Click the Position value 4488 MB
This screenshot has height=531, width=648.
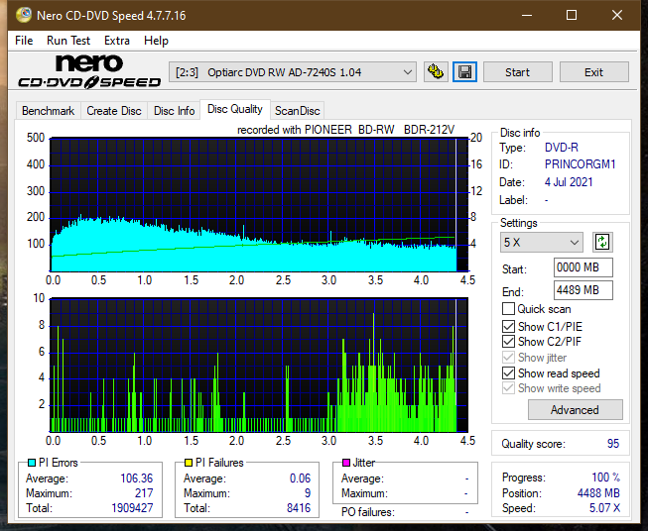(598, 493)
